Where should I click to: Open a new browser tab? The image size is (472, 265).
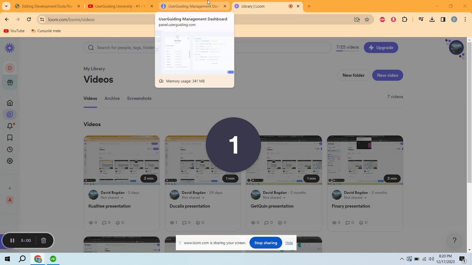point(309,6)
